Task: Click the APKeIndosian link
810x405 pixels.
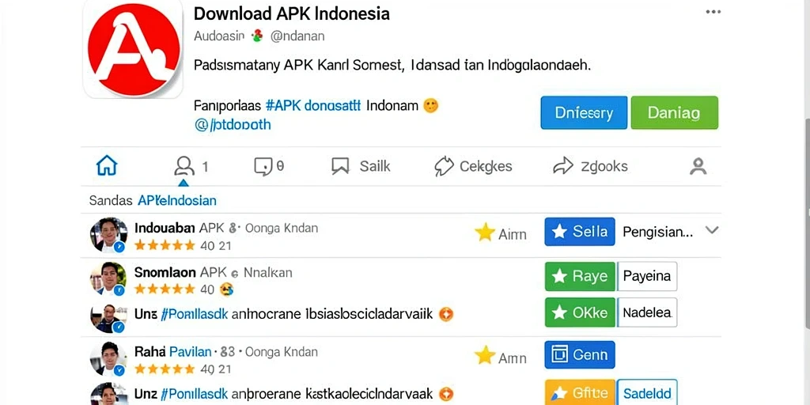Action: point(176,200)
